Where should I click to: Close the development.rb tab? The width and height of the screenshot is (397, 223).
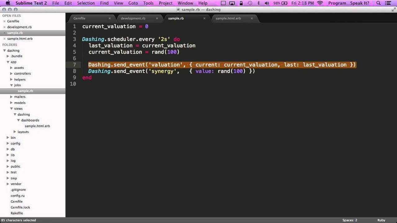point(157,18)
